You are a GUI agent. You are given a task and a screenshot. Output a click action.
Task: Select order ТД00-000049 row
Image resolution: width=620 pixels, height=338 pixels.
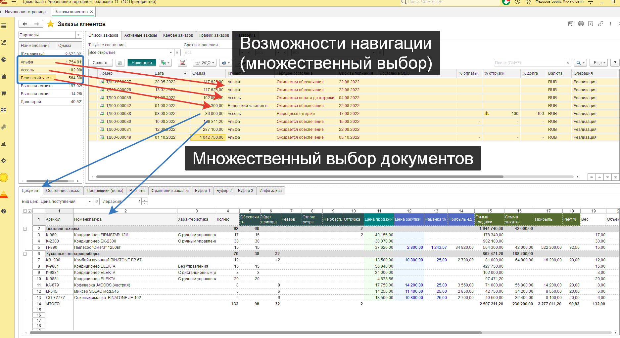point(353,137)
